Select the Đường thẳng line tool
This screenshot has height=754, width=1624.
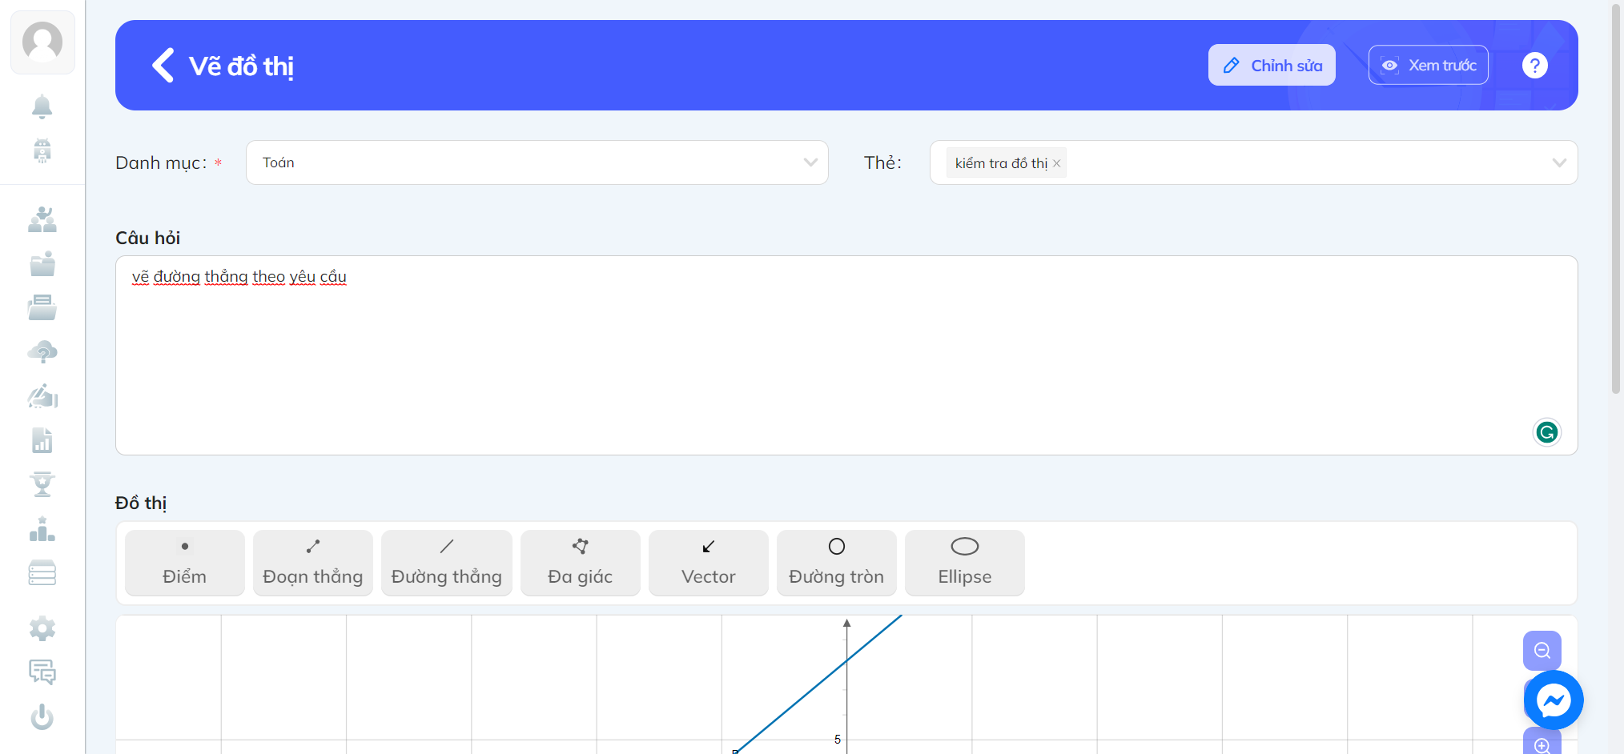click(x=447, y=563)
